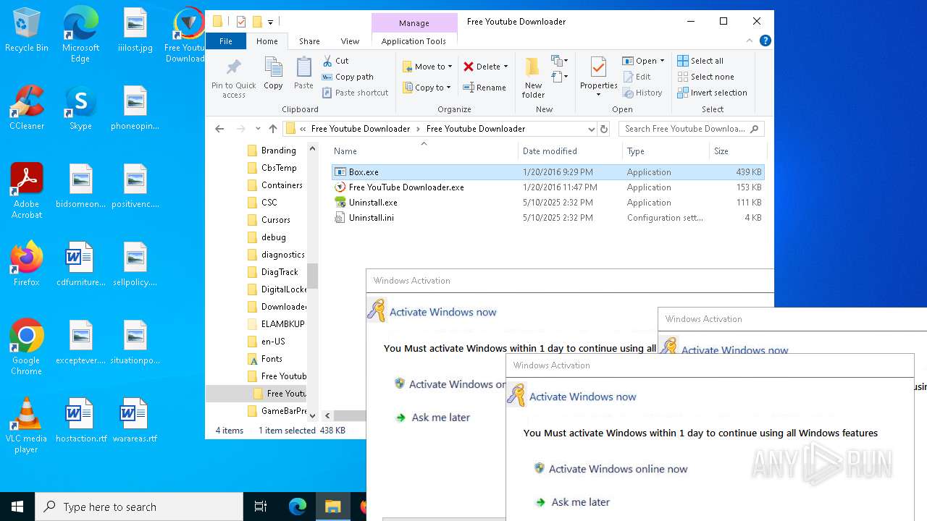Click the Rename ribbon command
Screen dimensions: 927x521
(x=485, y=88)
